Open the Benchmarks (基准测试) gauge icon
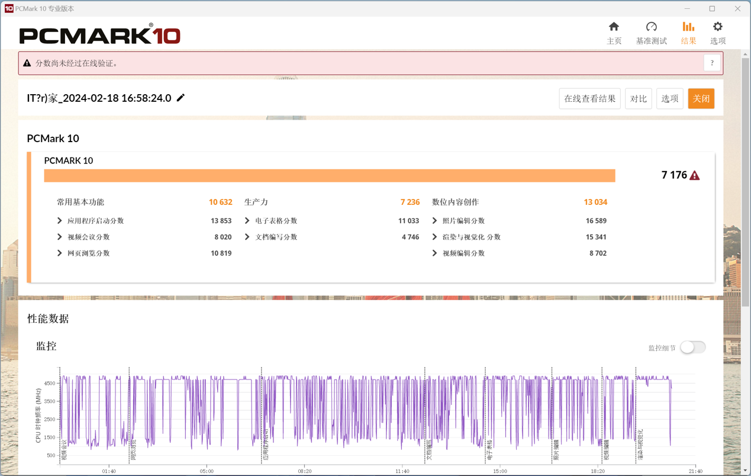 point(651,27)
